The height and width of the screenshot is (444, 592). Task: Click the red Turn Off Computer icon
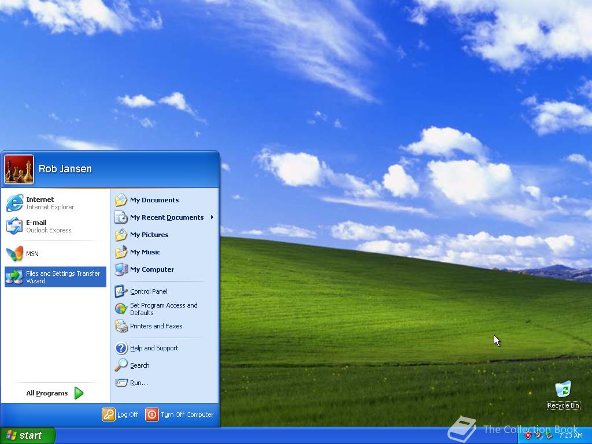pos(152,415)
